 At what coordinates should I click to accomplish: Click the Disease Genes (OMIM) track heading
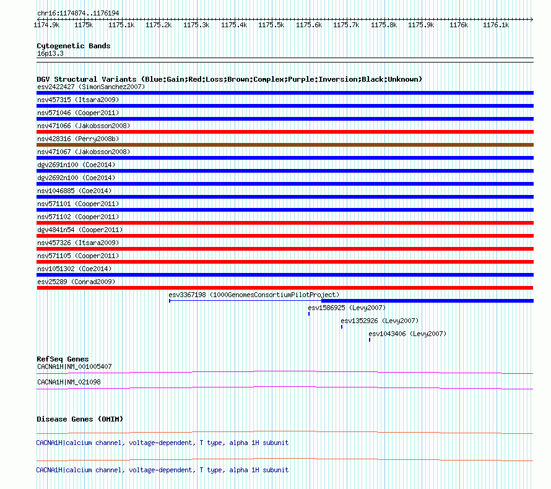pos(80,419)
